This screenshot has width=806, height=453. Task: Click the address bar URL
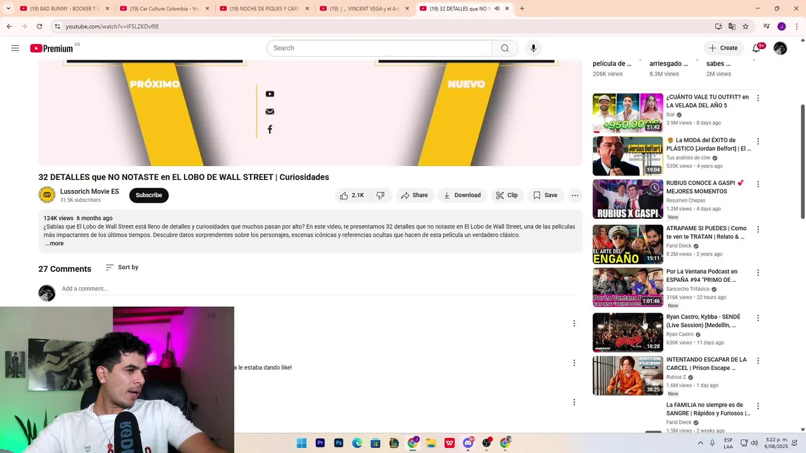pos(112,26)
